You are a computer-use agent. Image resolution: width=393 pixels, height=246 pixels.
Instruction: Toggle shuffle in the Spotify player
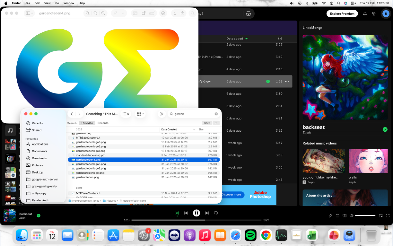(177, 213)
